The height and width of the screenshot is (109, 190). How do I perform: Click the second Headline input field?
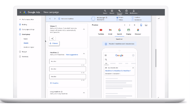[68, 69]
